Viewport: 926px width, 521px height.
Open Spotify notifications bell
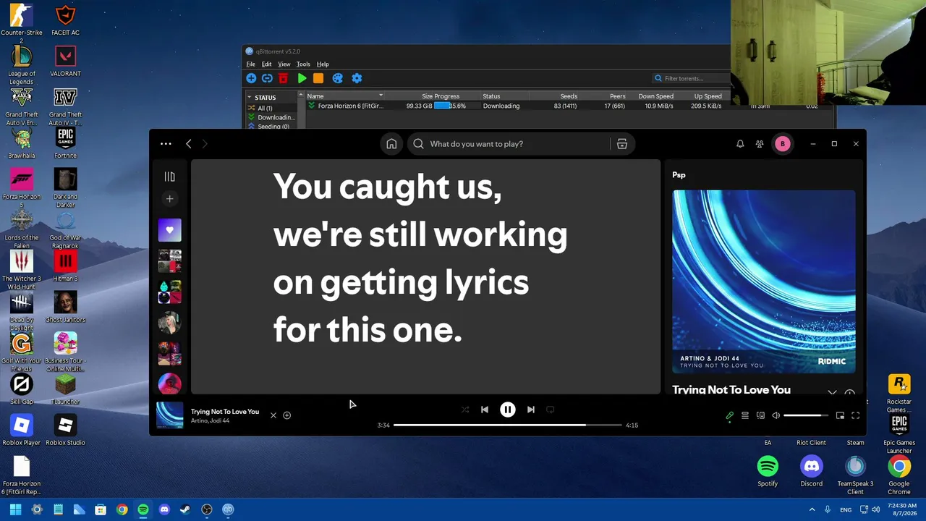[x=740, y=144]
